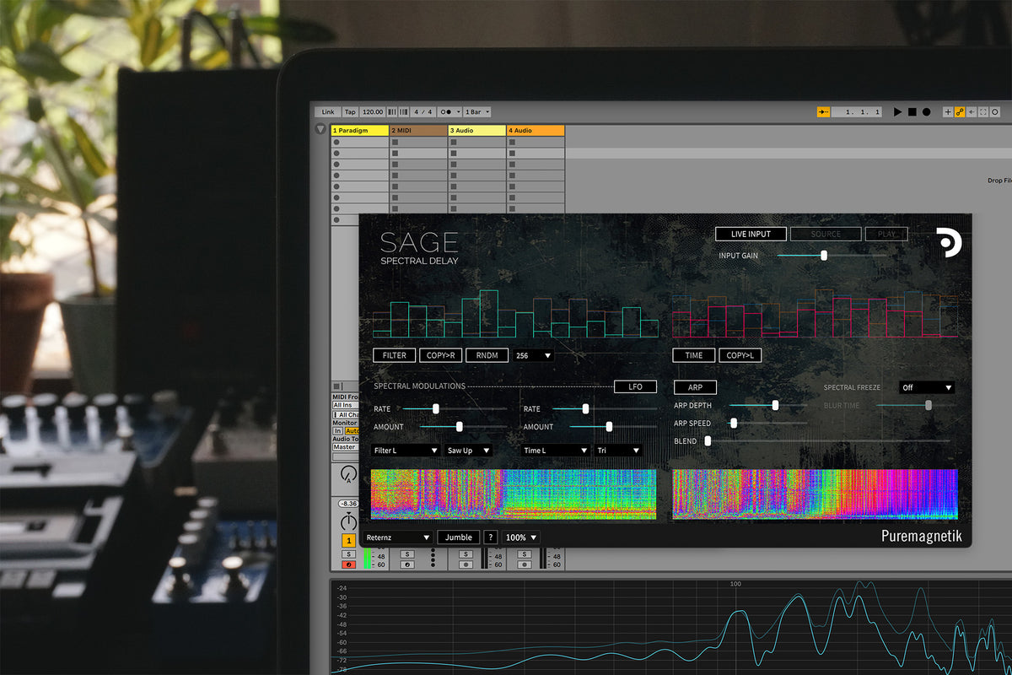
Task: Select the LIVE INPUT mode tab
Action: 750,234
